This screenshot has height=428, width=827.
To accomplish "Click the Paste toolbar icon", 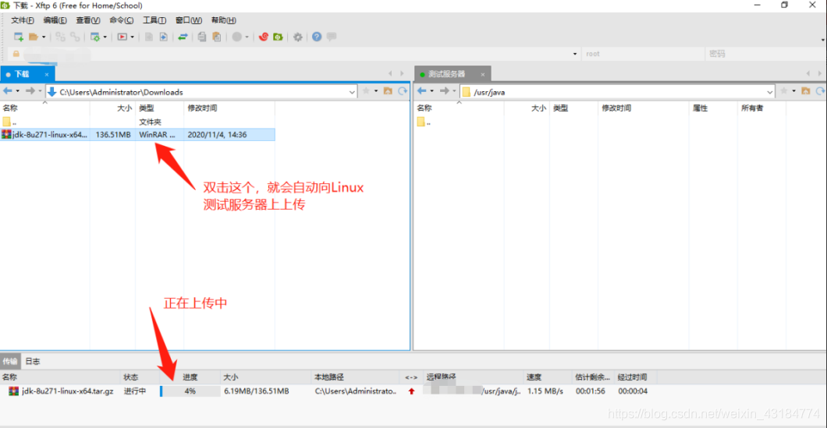I will point(216,37).
